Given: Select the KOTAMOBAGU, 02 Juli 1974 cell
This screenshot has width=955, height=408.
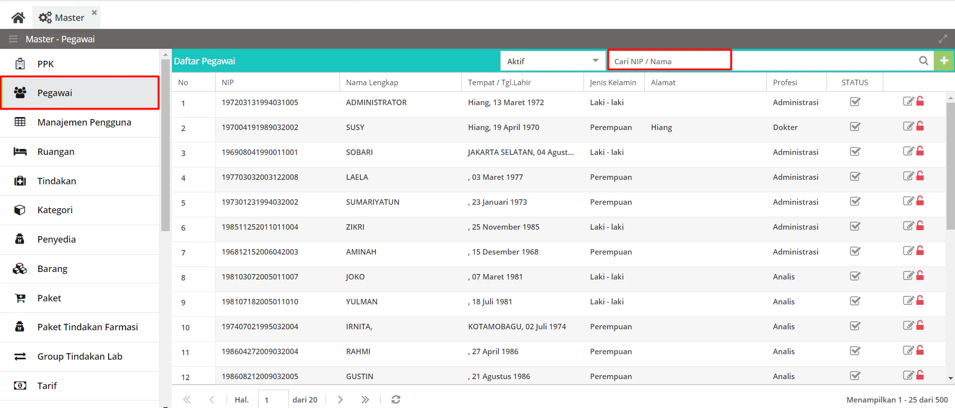Looking at the screenshot, I should (x=523, y=327).
